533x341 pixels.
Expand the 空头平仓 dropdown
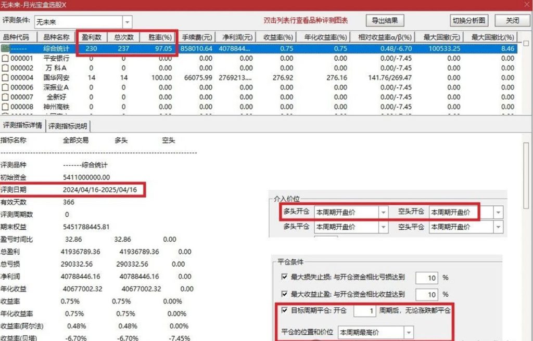(x=498, y=227)
